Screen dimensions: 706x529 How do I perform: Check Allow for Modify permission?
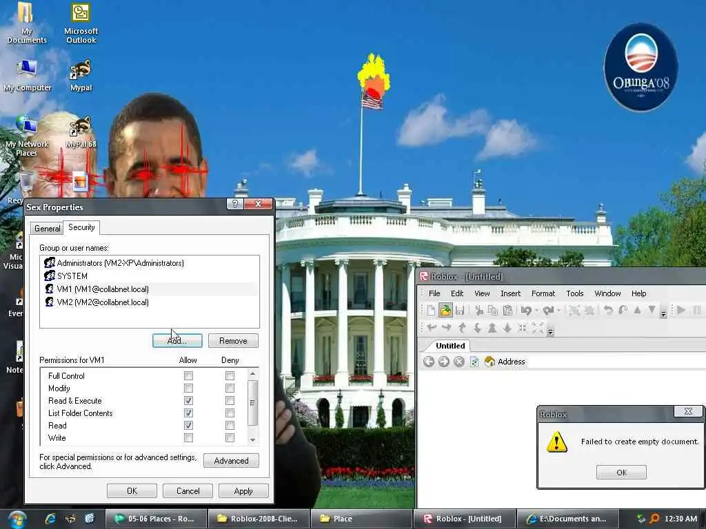point(188,388)
